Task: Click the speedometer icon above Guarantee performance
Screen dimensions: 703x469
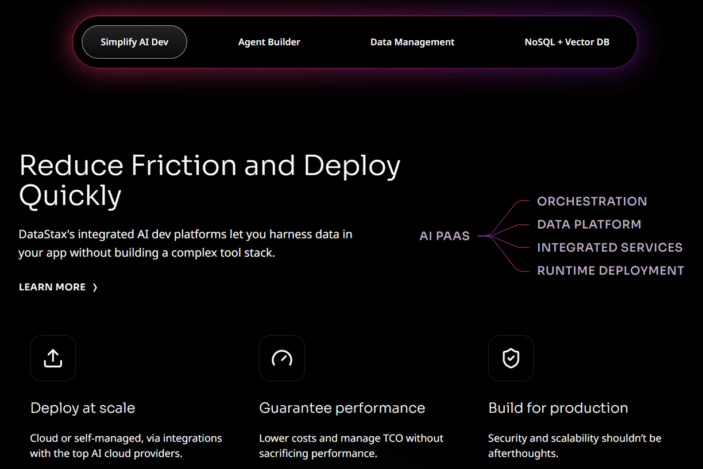Action: tap(282, 358)
